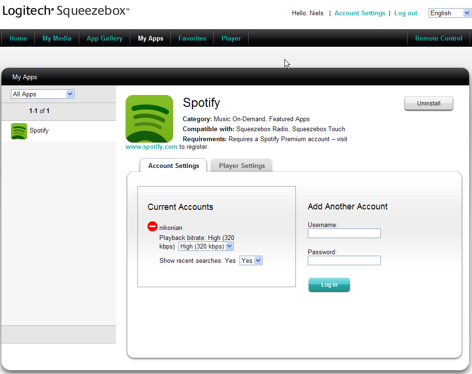Click the Spotify app title heading
Screen dimensions: 472x374
201,103
